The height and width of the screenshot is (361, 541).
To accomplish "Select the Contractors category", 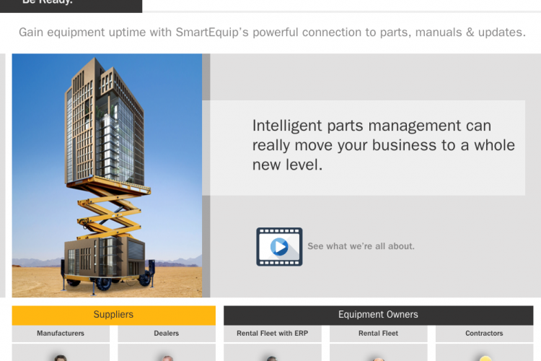I will [484, 334].
